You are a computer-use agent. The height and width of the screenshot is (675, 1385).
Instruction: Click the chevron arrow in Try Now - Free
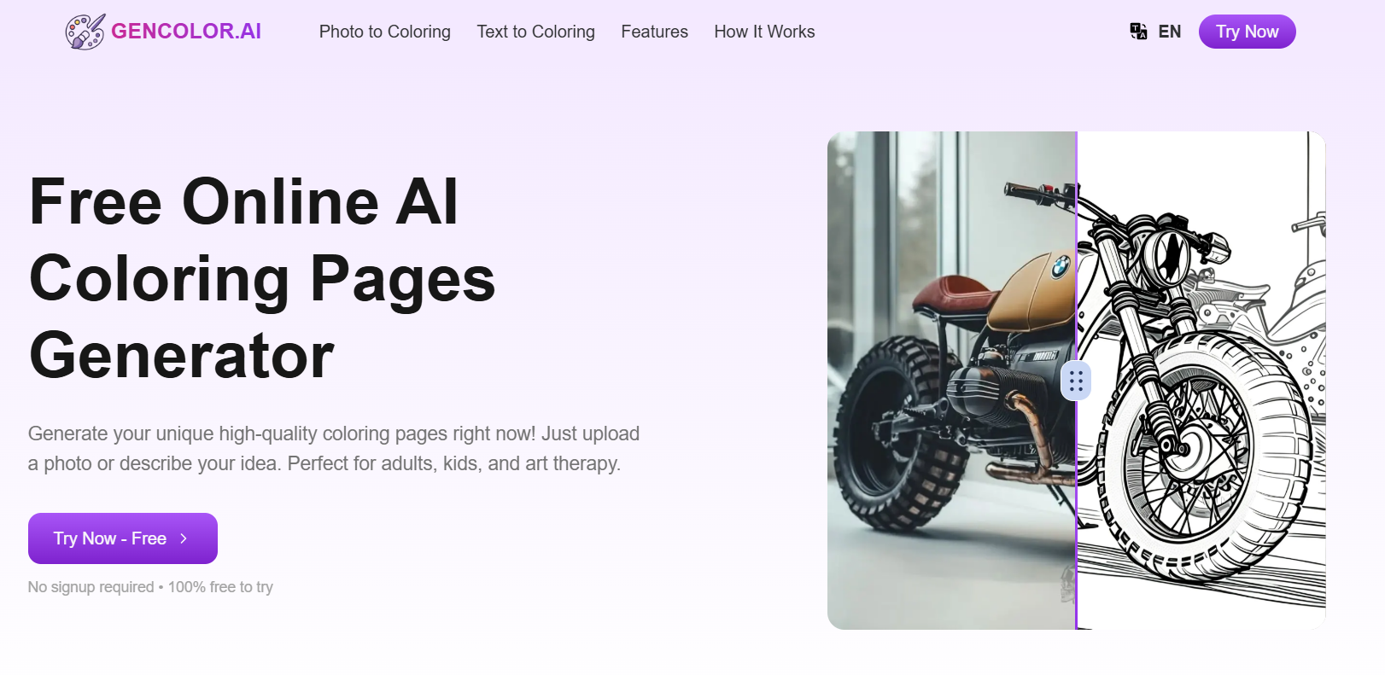[x=183, y=538]
